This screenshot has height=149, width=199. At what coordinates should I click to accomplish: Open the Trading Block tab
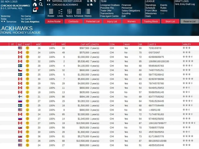[x=151, y=21]
